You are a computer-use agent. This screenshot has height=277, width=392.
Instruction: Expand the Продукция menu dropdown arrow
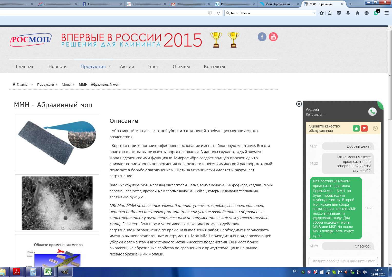(x=110, y=66)
